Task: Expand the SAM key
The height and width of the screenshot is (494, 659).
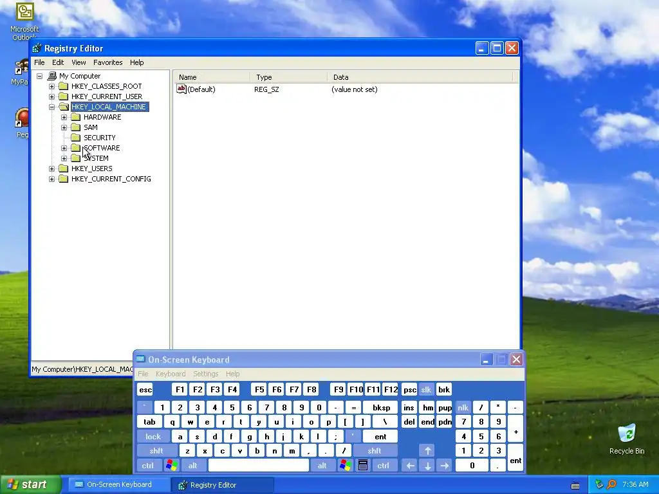Action: 64,127
